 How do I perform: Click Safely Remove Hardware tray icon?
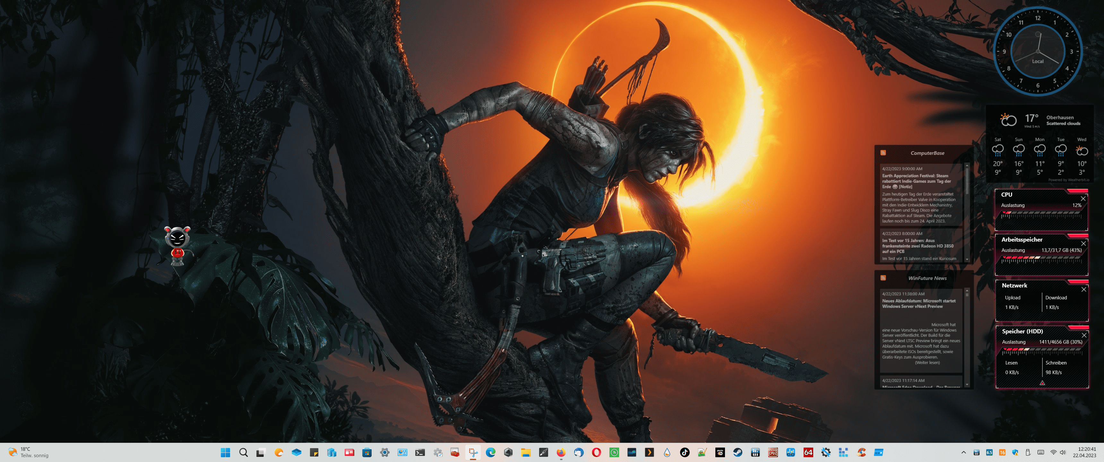click(1028, 453)
